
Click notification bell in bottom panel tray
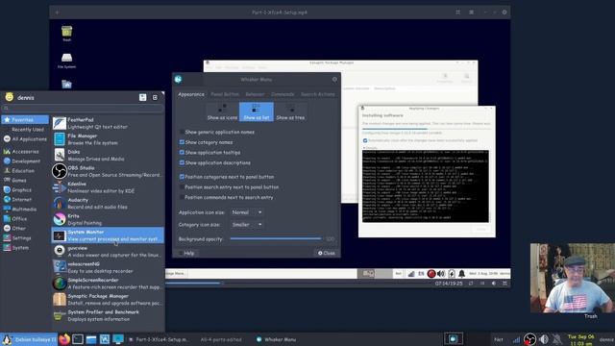556,339
